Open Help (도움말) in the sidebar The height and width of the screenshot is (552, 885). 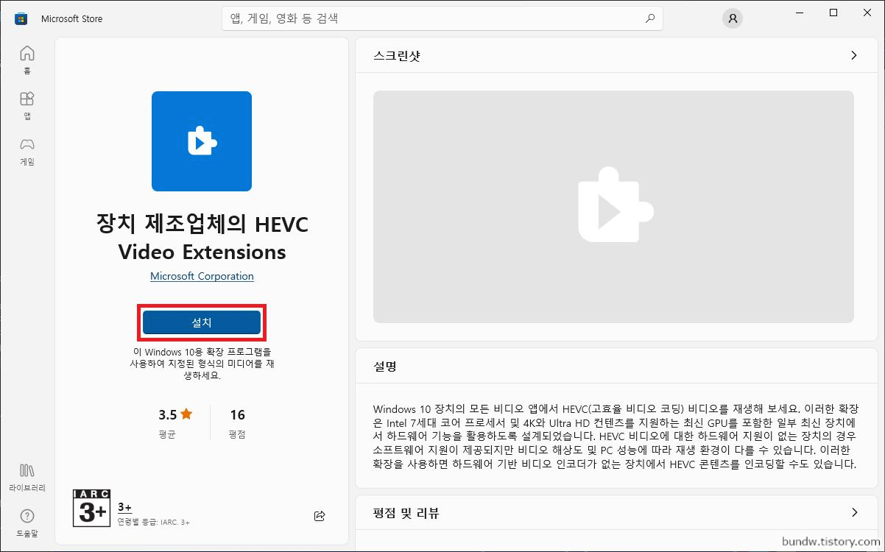(x=27, y=522)
